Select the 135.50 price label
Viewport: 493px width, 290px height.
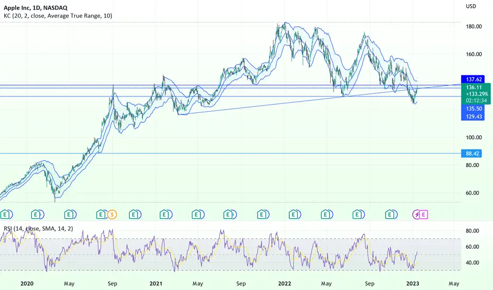click(473, 109)
